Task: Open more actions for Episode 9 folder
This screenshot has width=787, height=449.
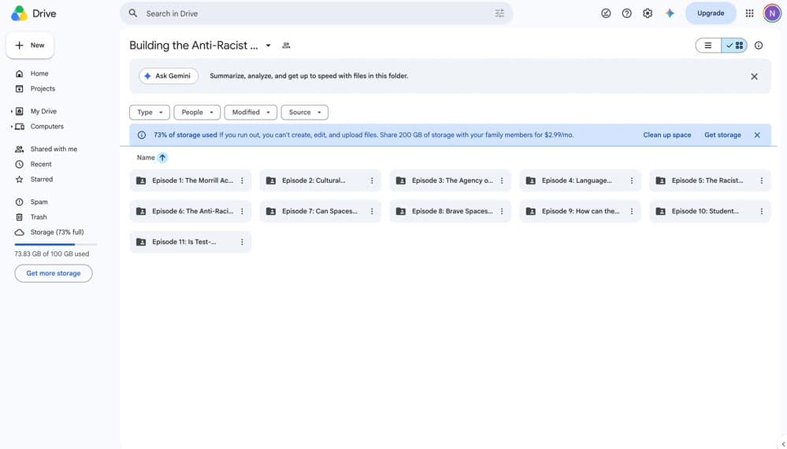Action: [x=631, y=211]
